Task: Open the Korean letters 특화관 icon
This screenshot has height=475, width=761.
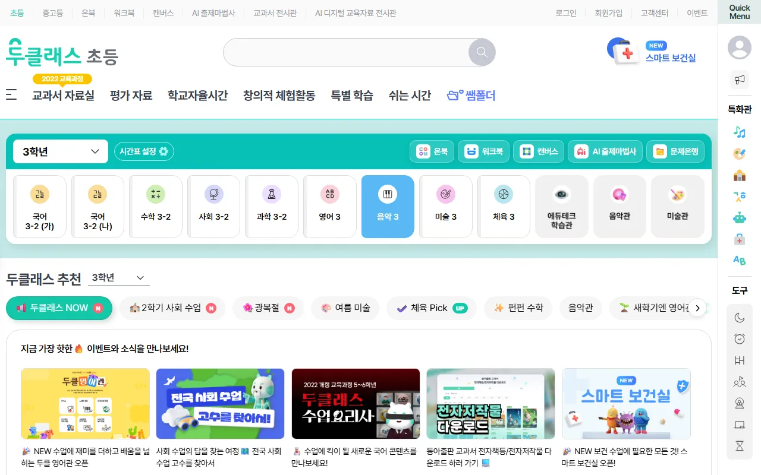Action: [x=740, y=196]
